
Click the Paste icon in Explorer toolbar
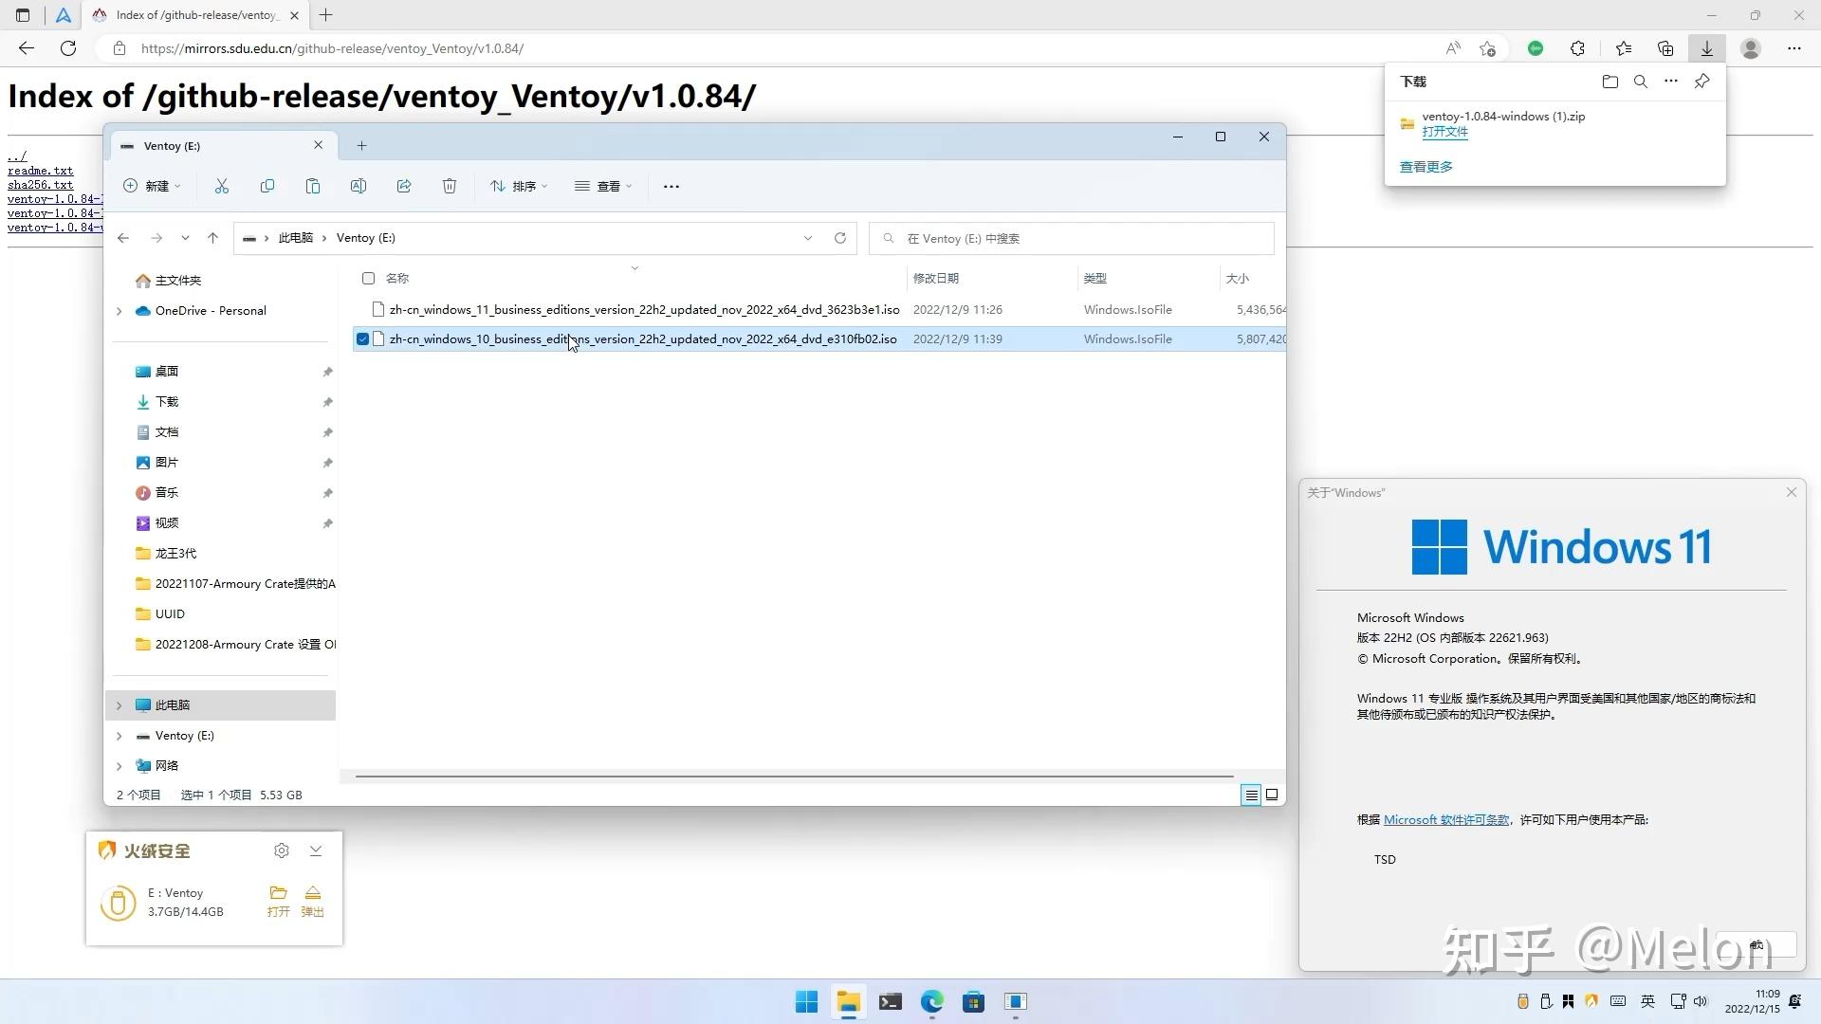[x=313, y=186]
